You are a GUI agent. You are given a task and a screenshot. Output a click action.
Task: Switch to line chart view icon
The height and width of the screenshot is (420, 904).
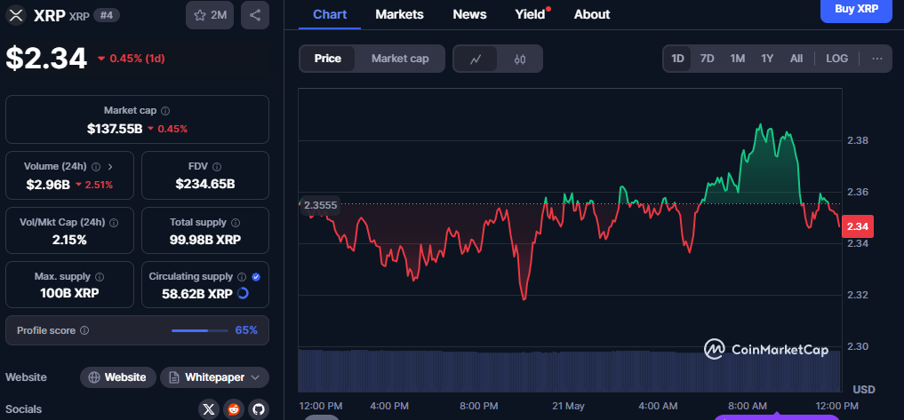(x=476, y=59)
